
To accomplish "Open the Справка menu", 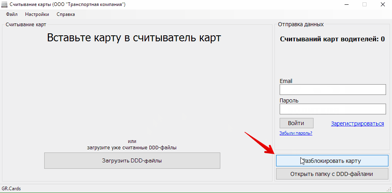I will pos(66,14).
